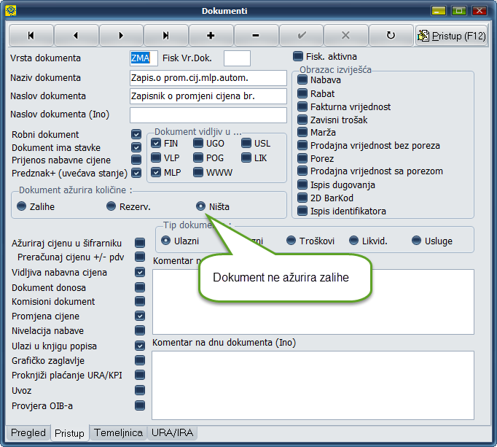This screenshot has height=447, width=497.
Task: Open the Temeljnica tab
Action: [118, 433]
